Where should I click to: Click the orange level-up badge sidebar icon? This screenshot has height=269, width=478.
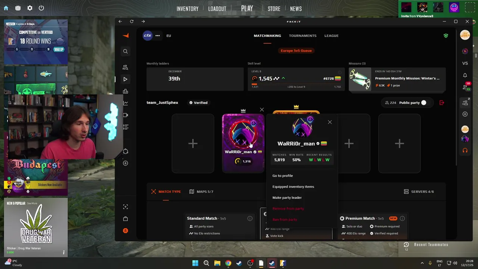point(125,231)
